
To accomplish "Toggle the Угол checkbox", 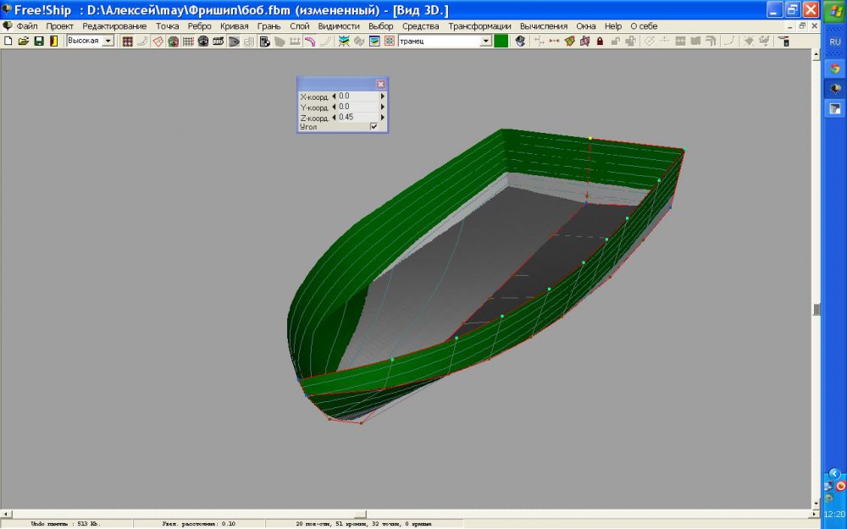I will (x=374, y=127).
